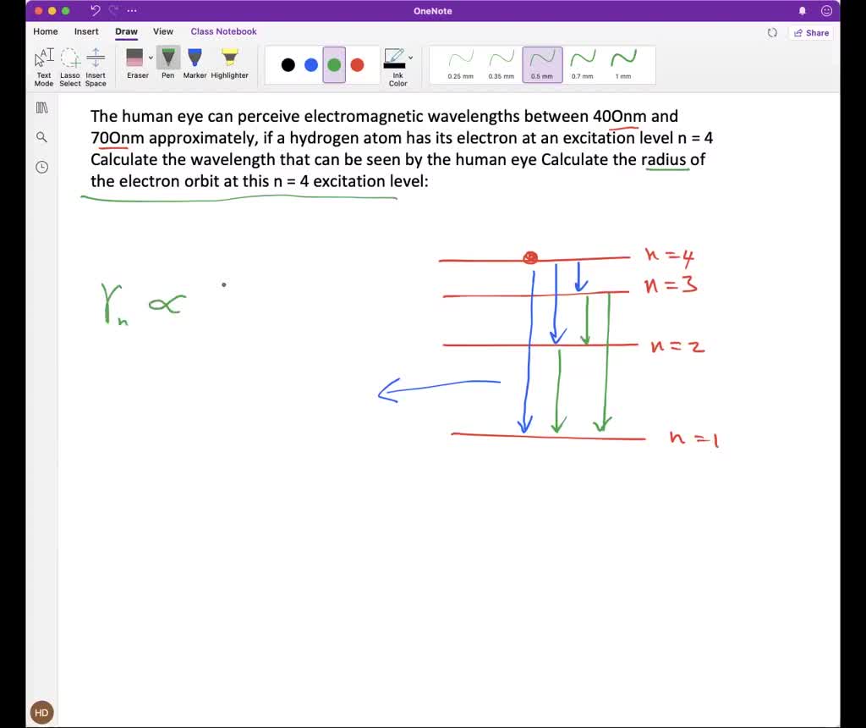Select the Text Mode tool
Image resolution: width=866 pixels, height=728 pixels.
click(x=44, y=65)
